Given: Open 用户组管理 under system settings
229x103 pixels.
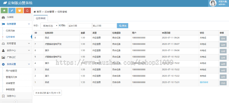Looking at the screenshot, I should 11,71.
